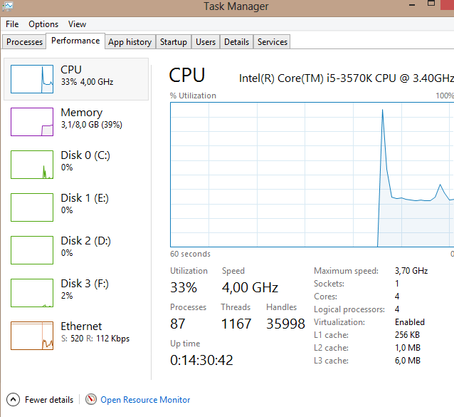
Task: Minimize the Task Manager window
Action: click(412, 5)
